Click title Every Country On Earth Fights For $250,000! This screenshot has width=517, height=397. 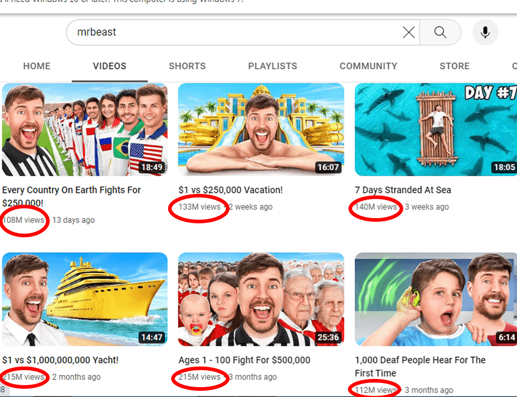[71, 196]
